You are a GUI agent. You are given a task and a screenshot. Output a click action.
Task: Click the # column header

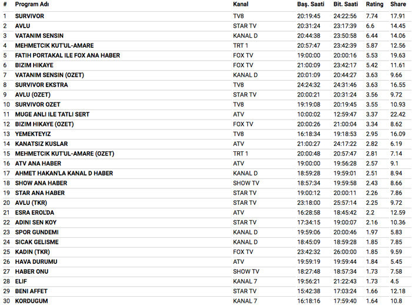click(x=5, y=4)
